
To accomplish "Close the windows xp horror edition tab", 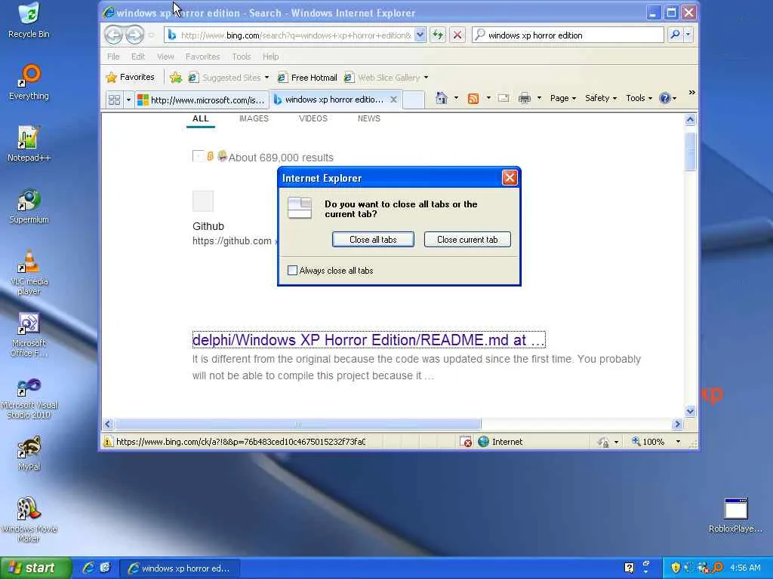I will [x=393, y=100].
